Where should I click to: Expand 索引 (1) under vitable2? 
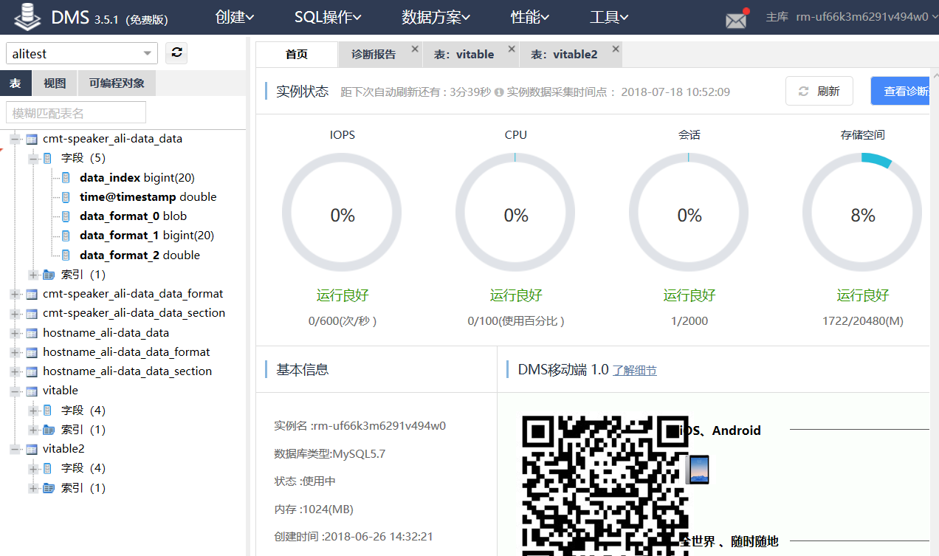click(x=32, y=488)
